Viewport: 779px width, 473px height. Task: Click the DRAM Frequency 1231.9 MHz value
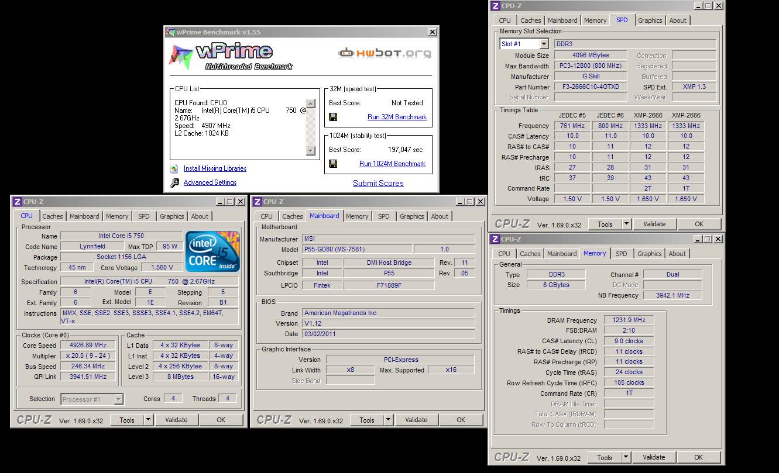629,320
